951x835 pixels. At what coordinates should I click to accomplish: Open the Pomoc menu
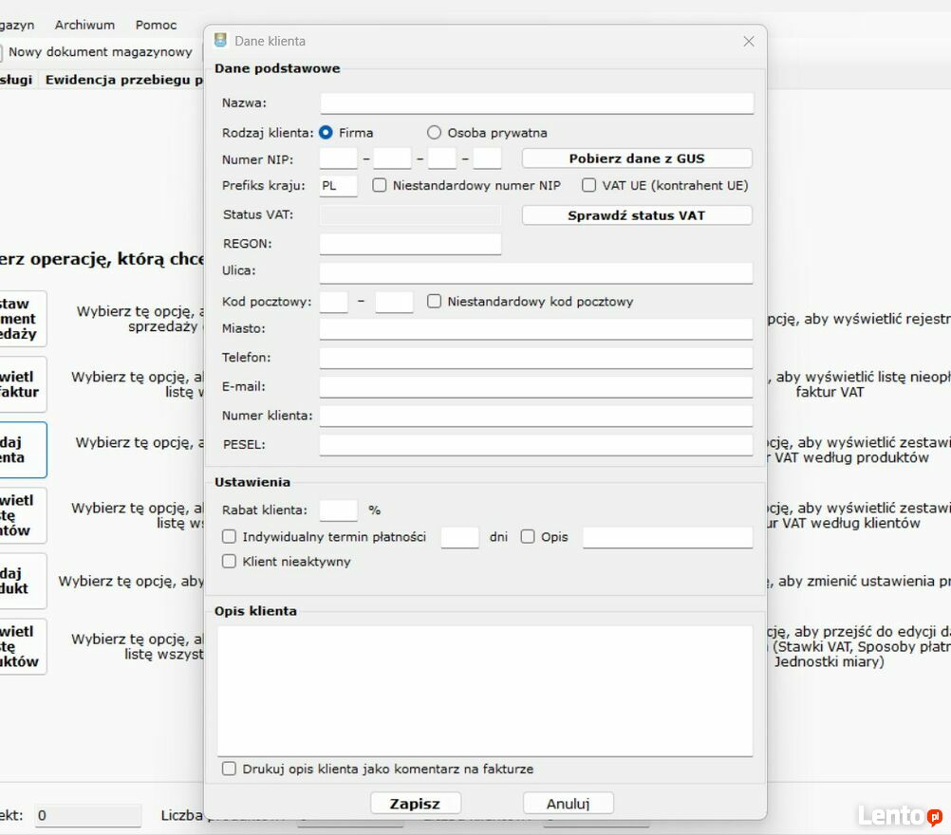tap(156, 25)
